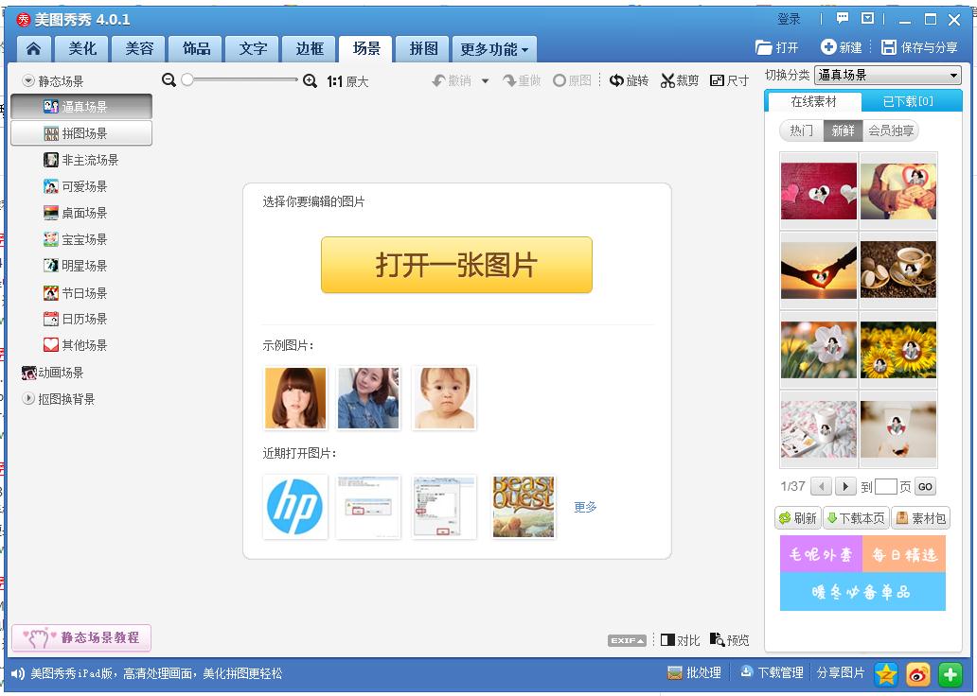Select 日历场景 category
This screenshot has height=696, width=977.
(76, 319)
